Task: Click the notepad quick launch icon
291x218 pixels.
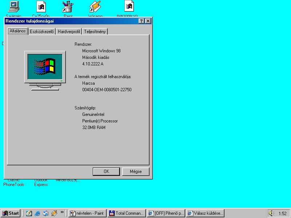Action: point(29,213)
